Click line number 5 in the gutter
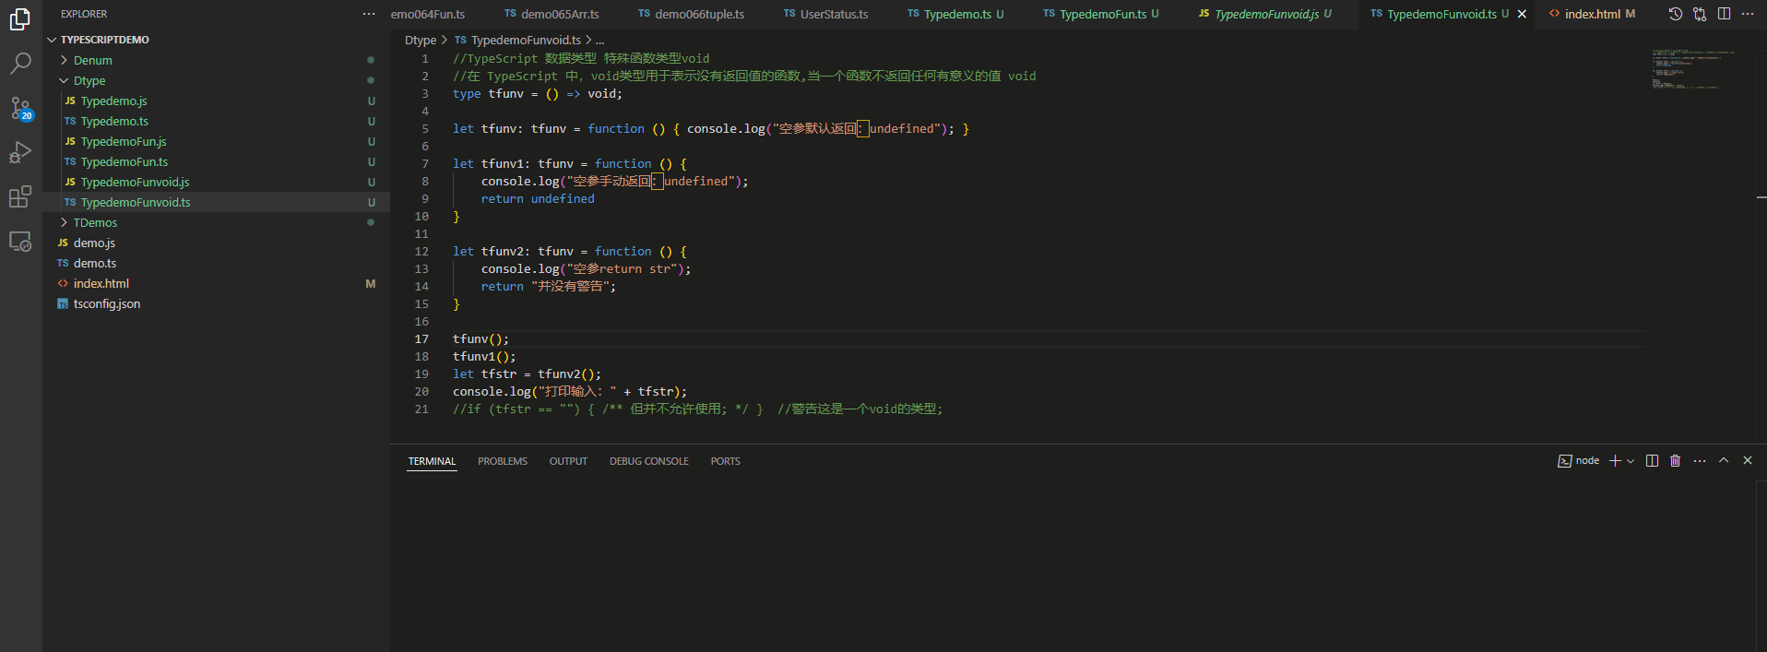This screenshot has width=1767, height=652. (x=425, y=129)
